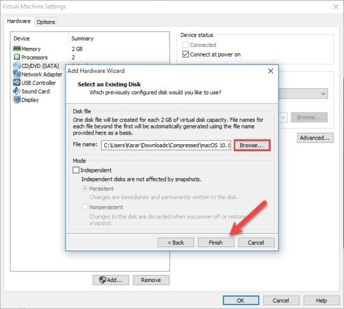This screenshot has width=344, height=309.
Task: Select the Memory device icon
Action: pyautogui.click(x=17, y=48)
